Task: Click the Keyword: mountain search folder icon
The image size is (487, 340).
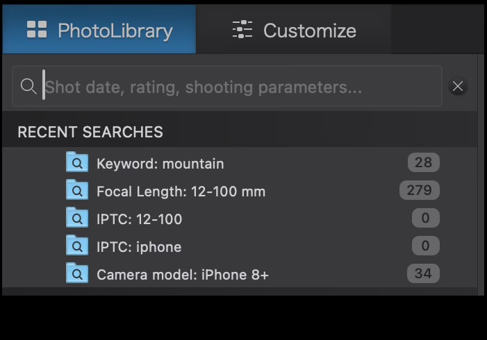Action: tap(76, 163)
